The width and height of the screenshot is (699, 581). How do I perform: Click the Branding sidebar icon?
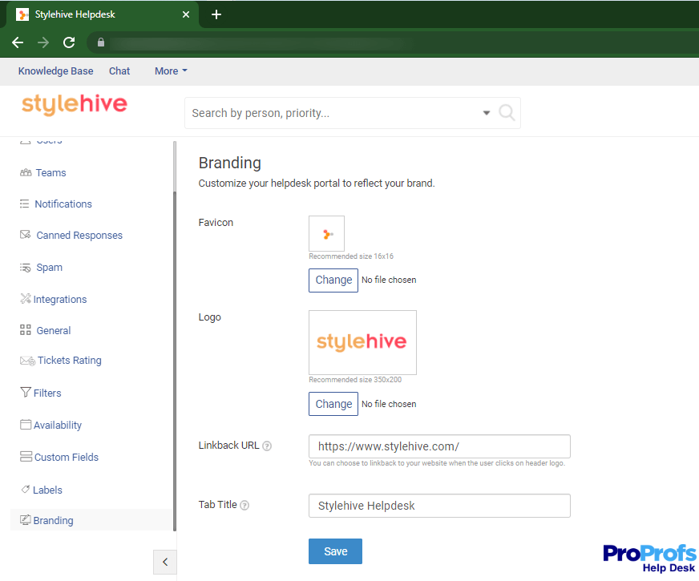(x=26, y=519)
